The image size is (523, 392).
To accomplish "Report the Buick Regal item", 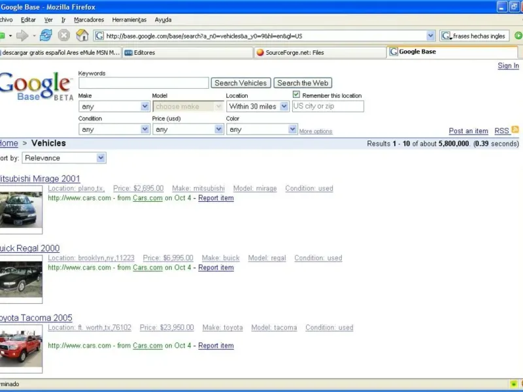I will tap(216, 268).
